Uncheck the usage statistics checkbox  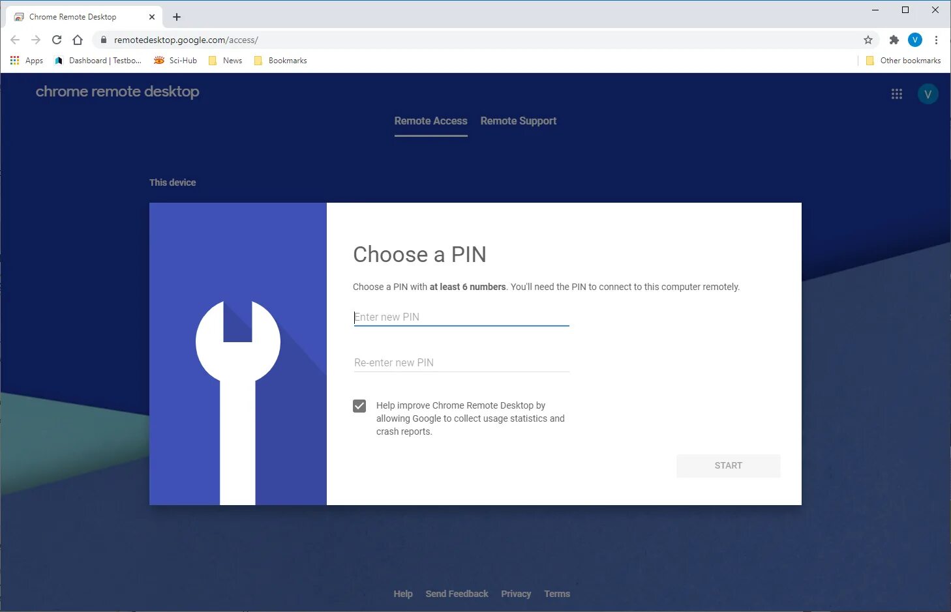359,406
